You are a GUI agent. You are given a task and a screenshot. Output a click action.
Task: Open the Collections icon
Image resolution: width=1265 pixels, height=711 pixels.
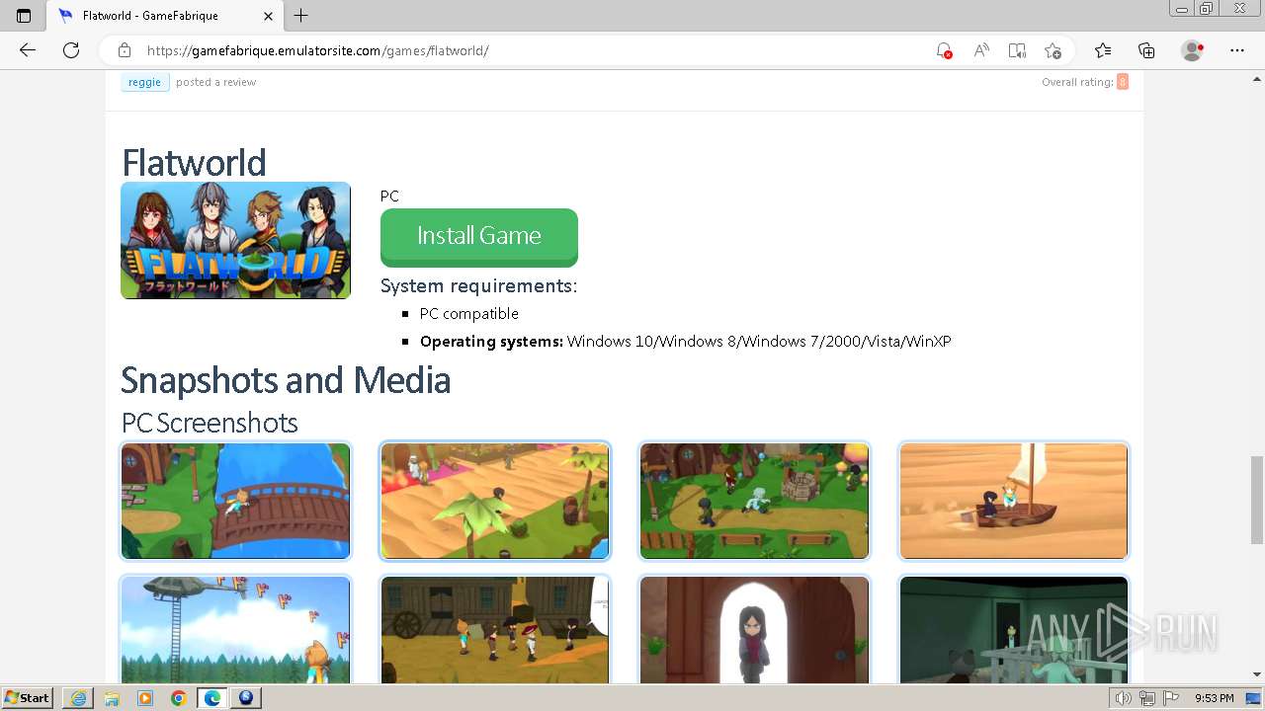tap(1146, 50)
